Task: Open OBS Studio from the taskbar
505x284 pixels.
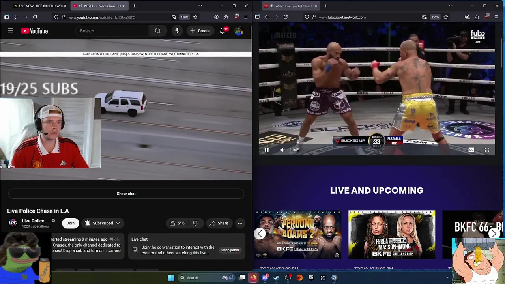Action: [288, 278]
